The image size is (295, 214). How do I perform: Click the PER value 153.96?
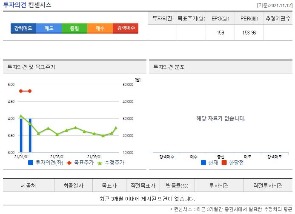coord(249,33)
